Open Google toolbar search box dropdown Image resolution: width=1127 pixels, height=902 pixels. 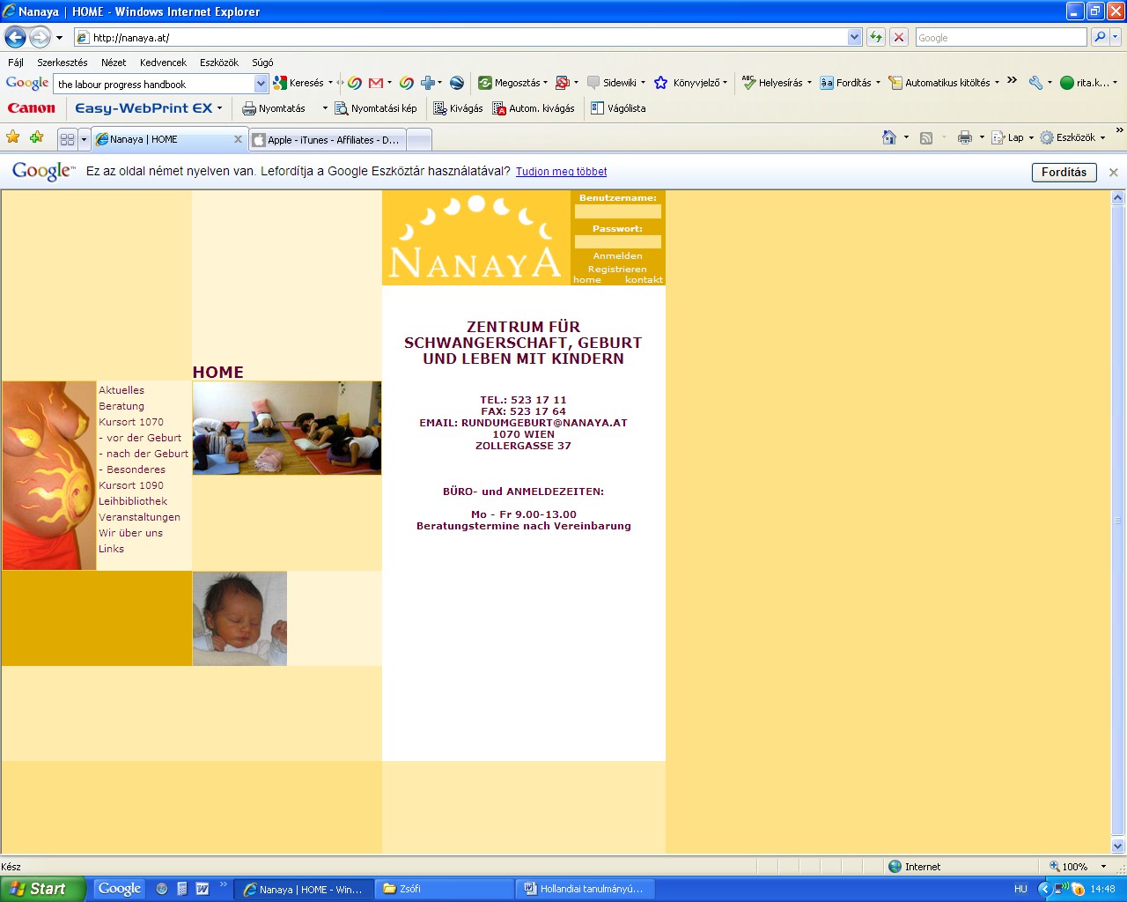click(261, 84)
